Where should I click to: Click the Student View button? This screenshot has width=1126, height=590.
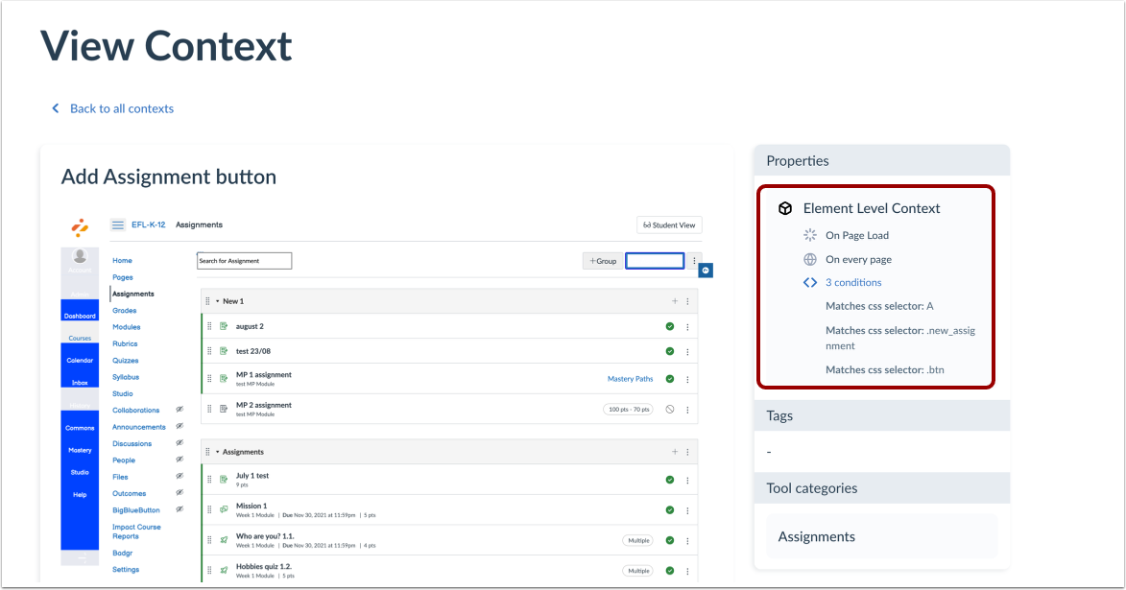pyautogui.click(x=669, y=225)
